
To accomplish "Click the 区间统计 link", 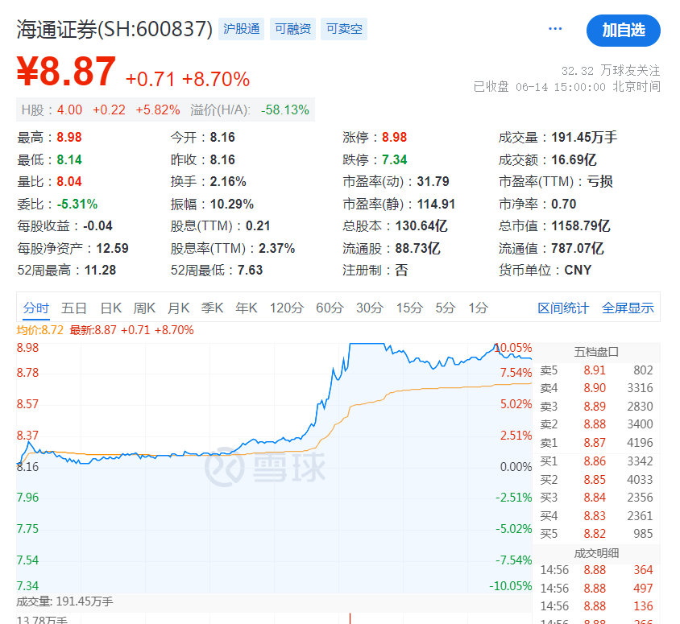I will click(x=563, y=308).
